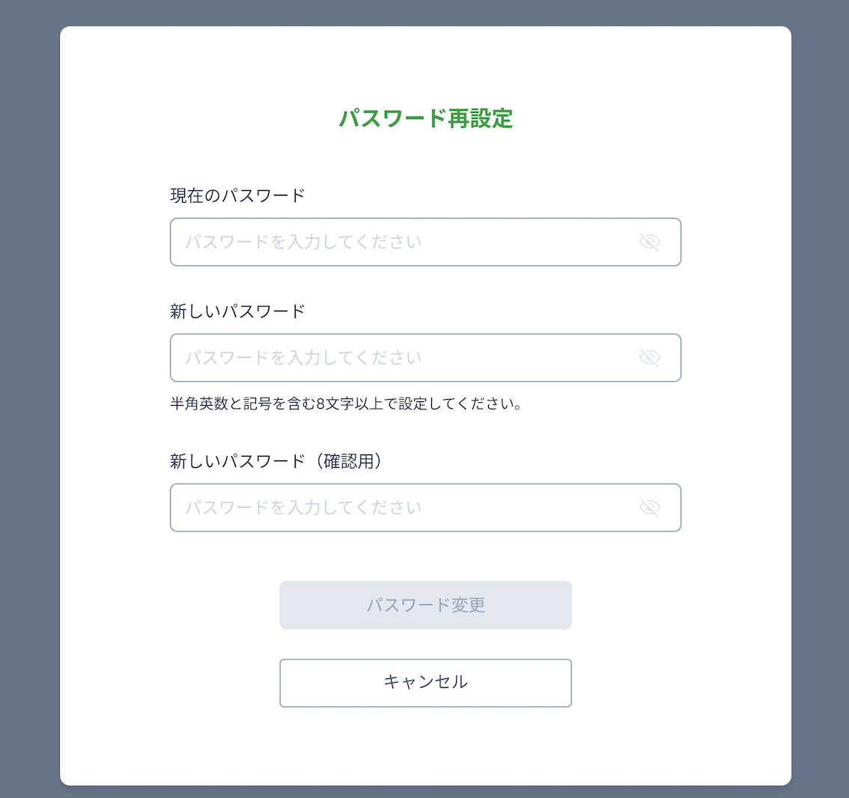Show the 新しいパスワード（確認用） entry via eye icon
This screenshot has height=798, width=849.
[x=649, y=508]
